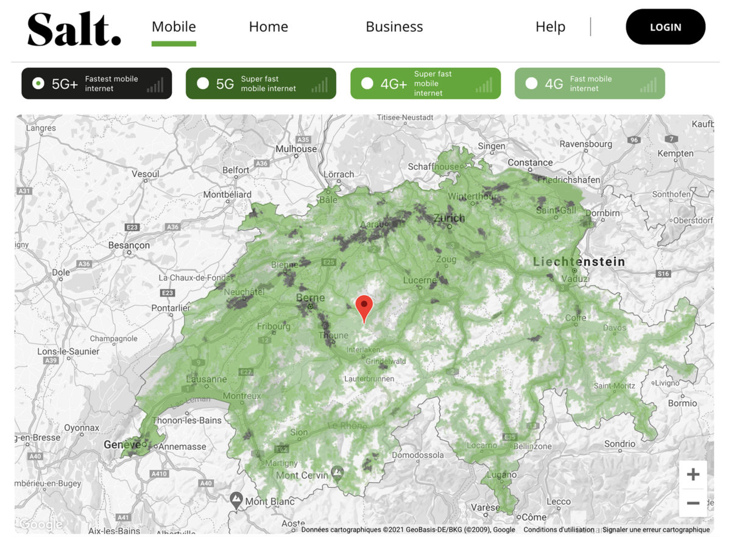This screenshot has height=537, width=731.
Task: Click the Lausanne city label
Action: click(207, 379)
